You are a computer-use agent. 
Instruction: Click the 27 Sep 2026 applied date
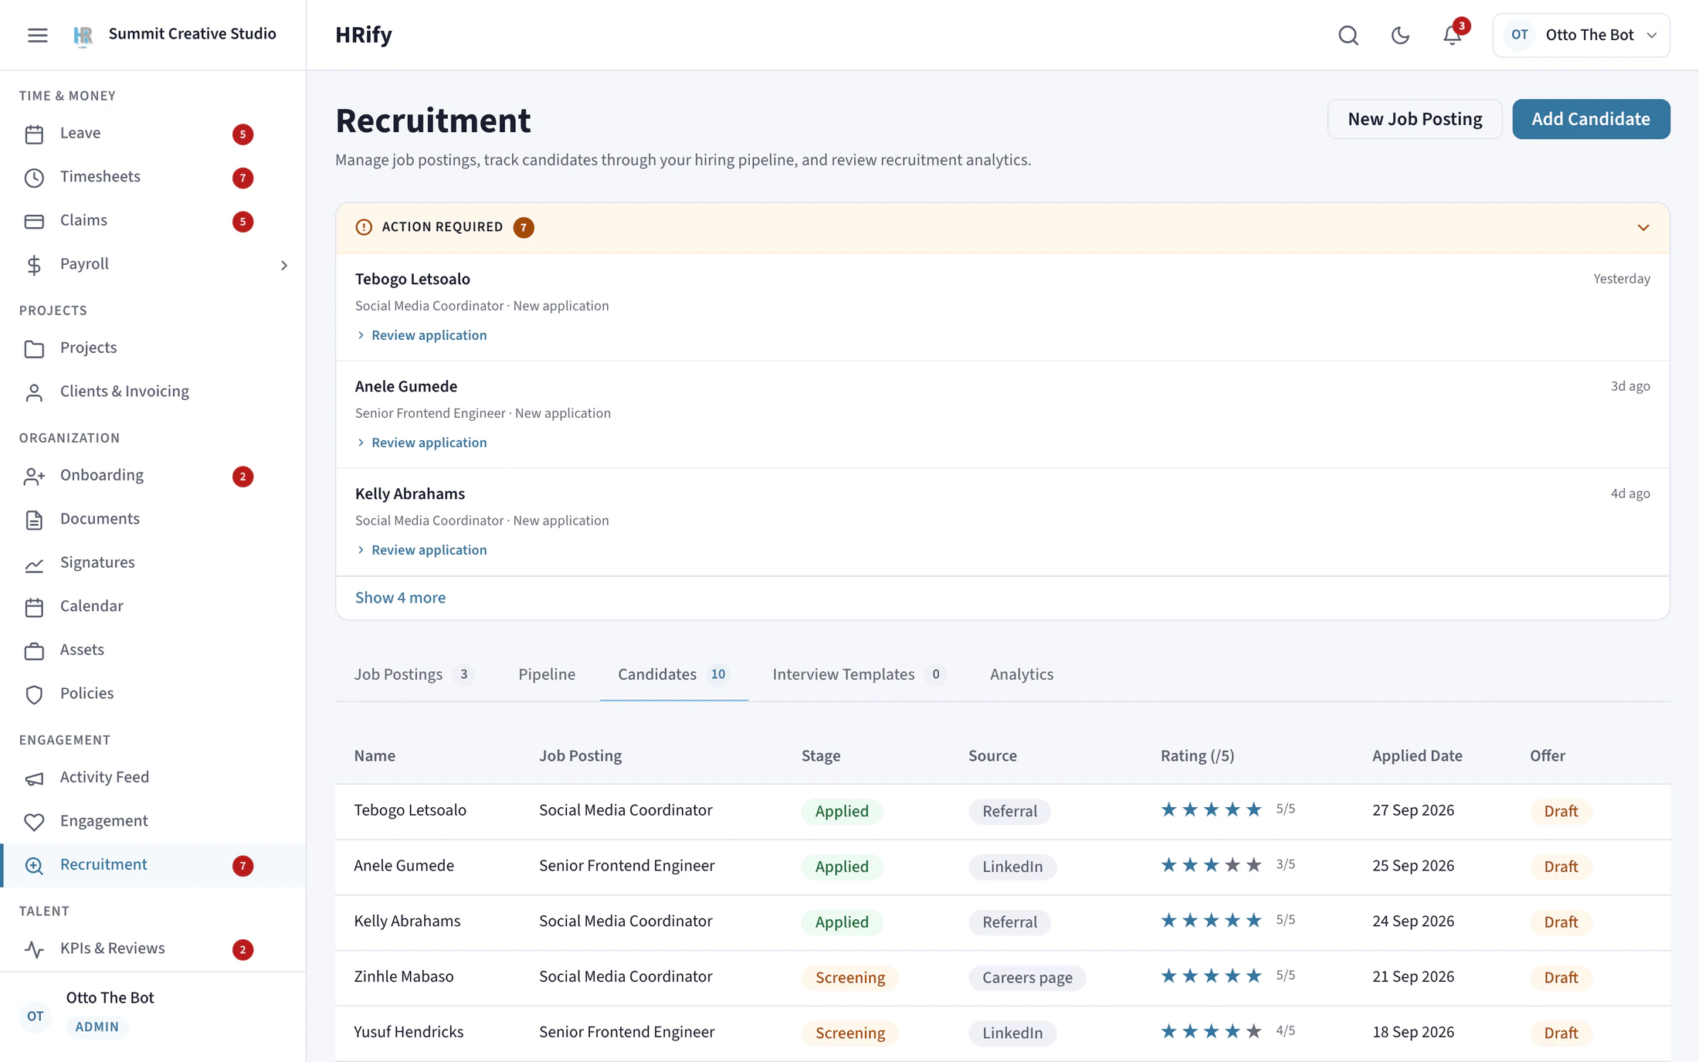(x=1412, y=810)
